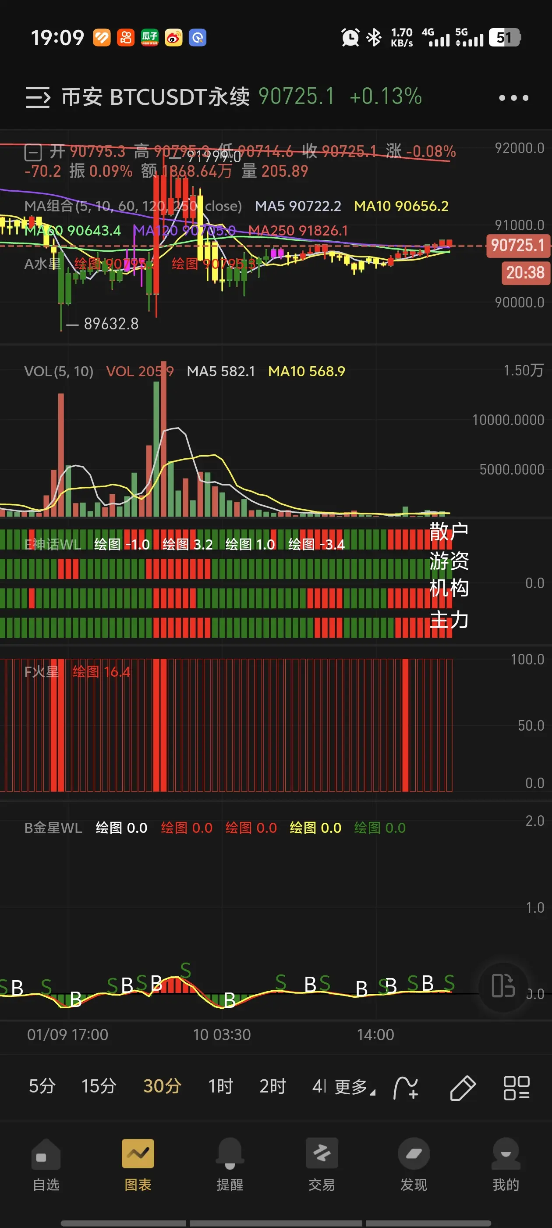This screenshot has width=552, height=1228.
Task: Go to the 图表 chart tab
Action: click(x=138, y=1165)
